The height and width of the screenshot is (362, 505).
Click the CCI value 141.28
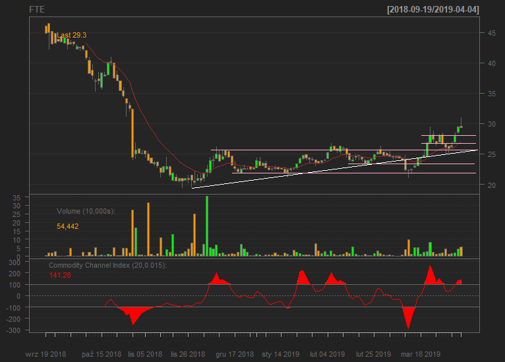pyautogui.click(x=60, y=276)
